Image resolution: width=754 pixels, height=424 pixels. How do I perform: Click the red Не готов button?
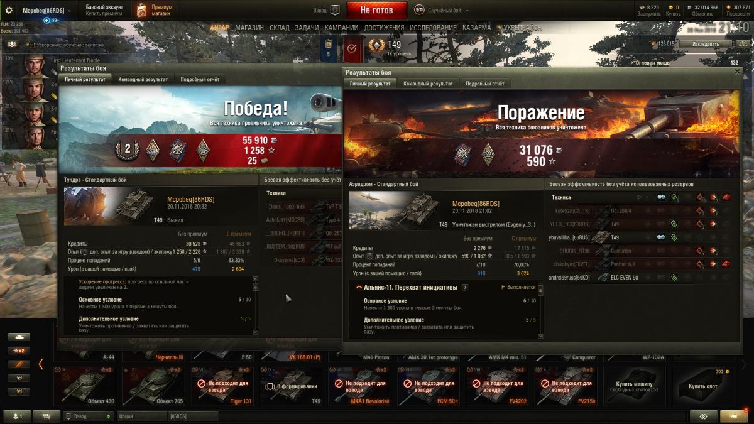pyautogui.click(x=376, y=10)
